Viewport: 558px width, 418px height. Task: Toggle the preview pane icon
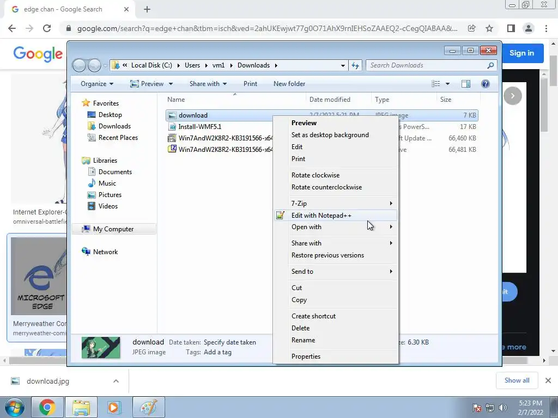465,84
